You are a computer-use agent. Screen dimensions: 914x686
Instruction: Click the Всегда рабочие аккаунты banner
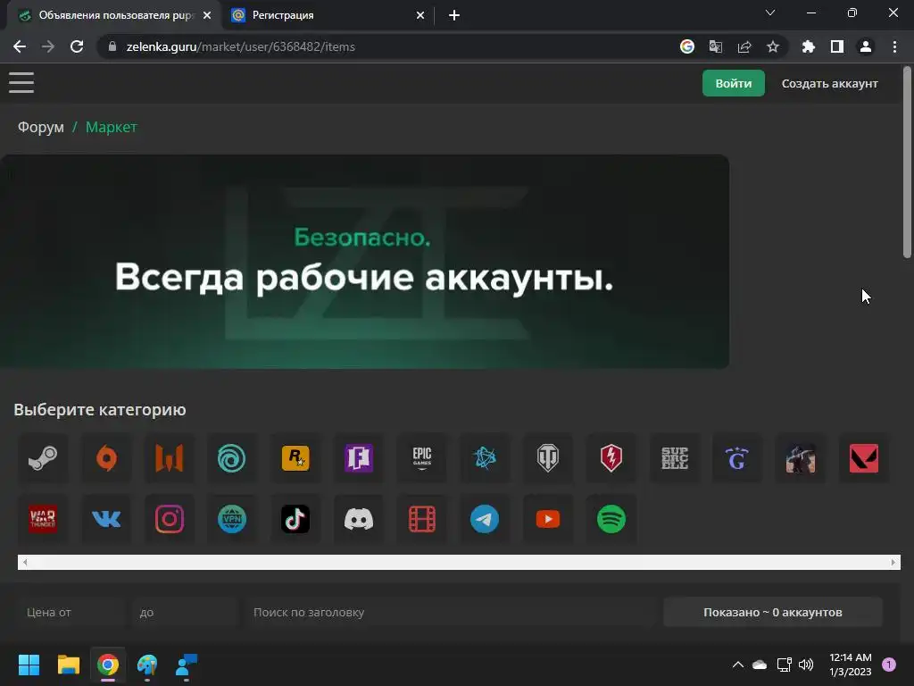tap(364, 262)
